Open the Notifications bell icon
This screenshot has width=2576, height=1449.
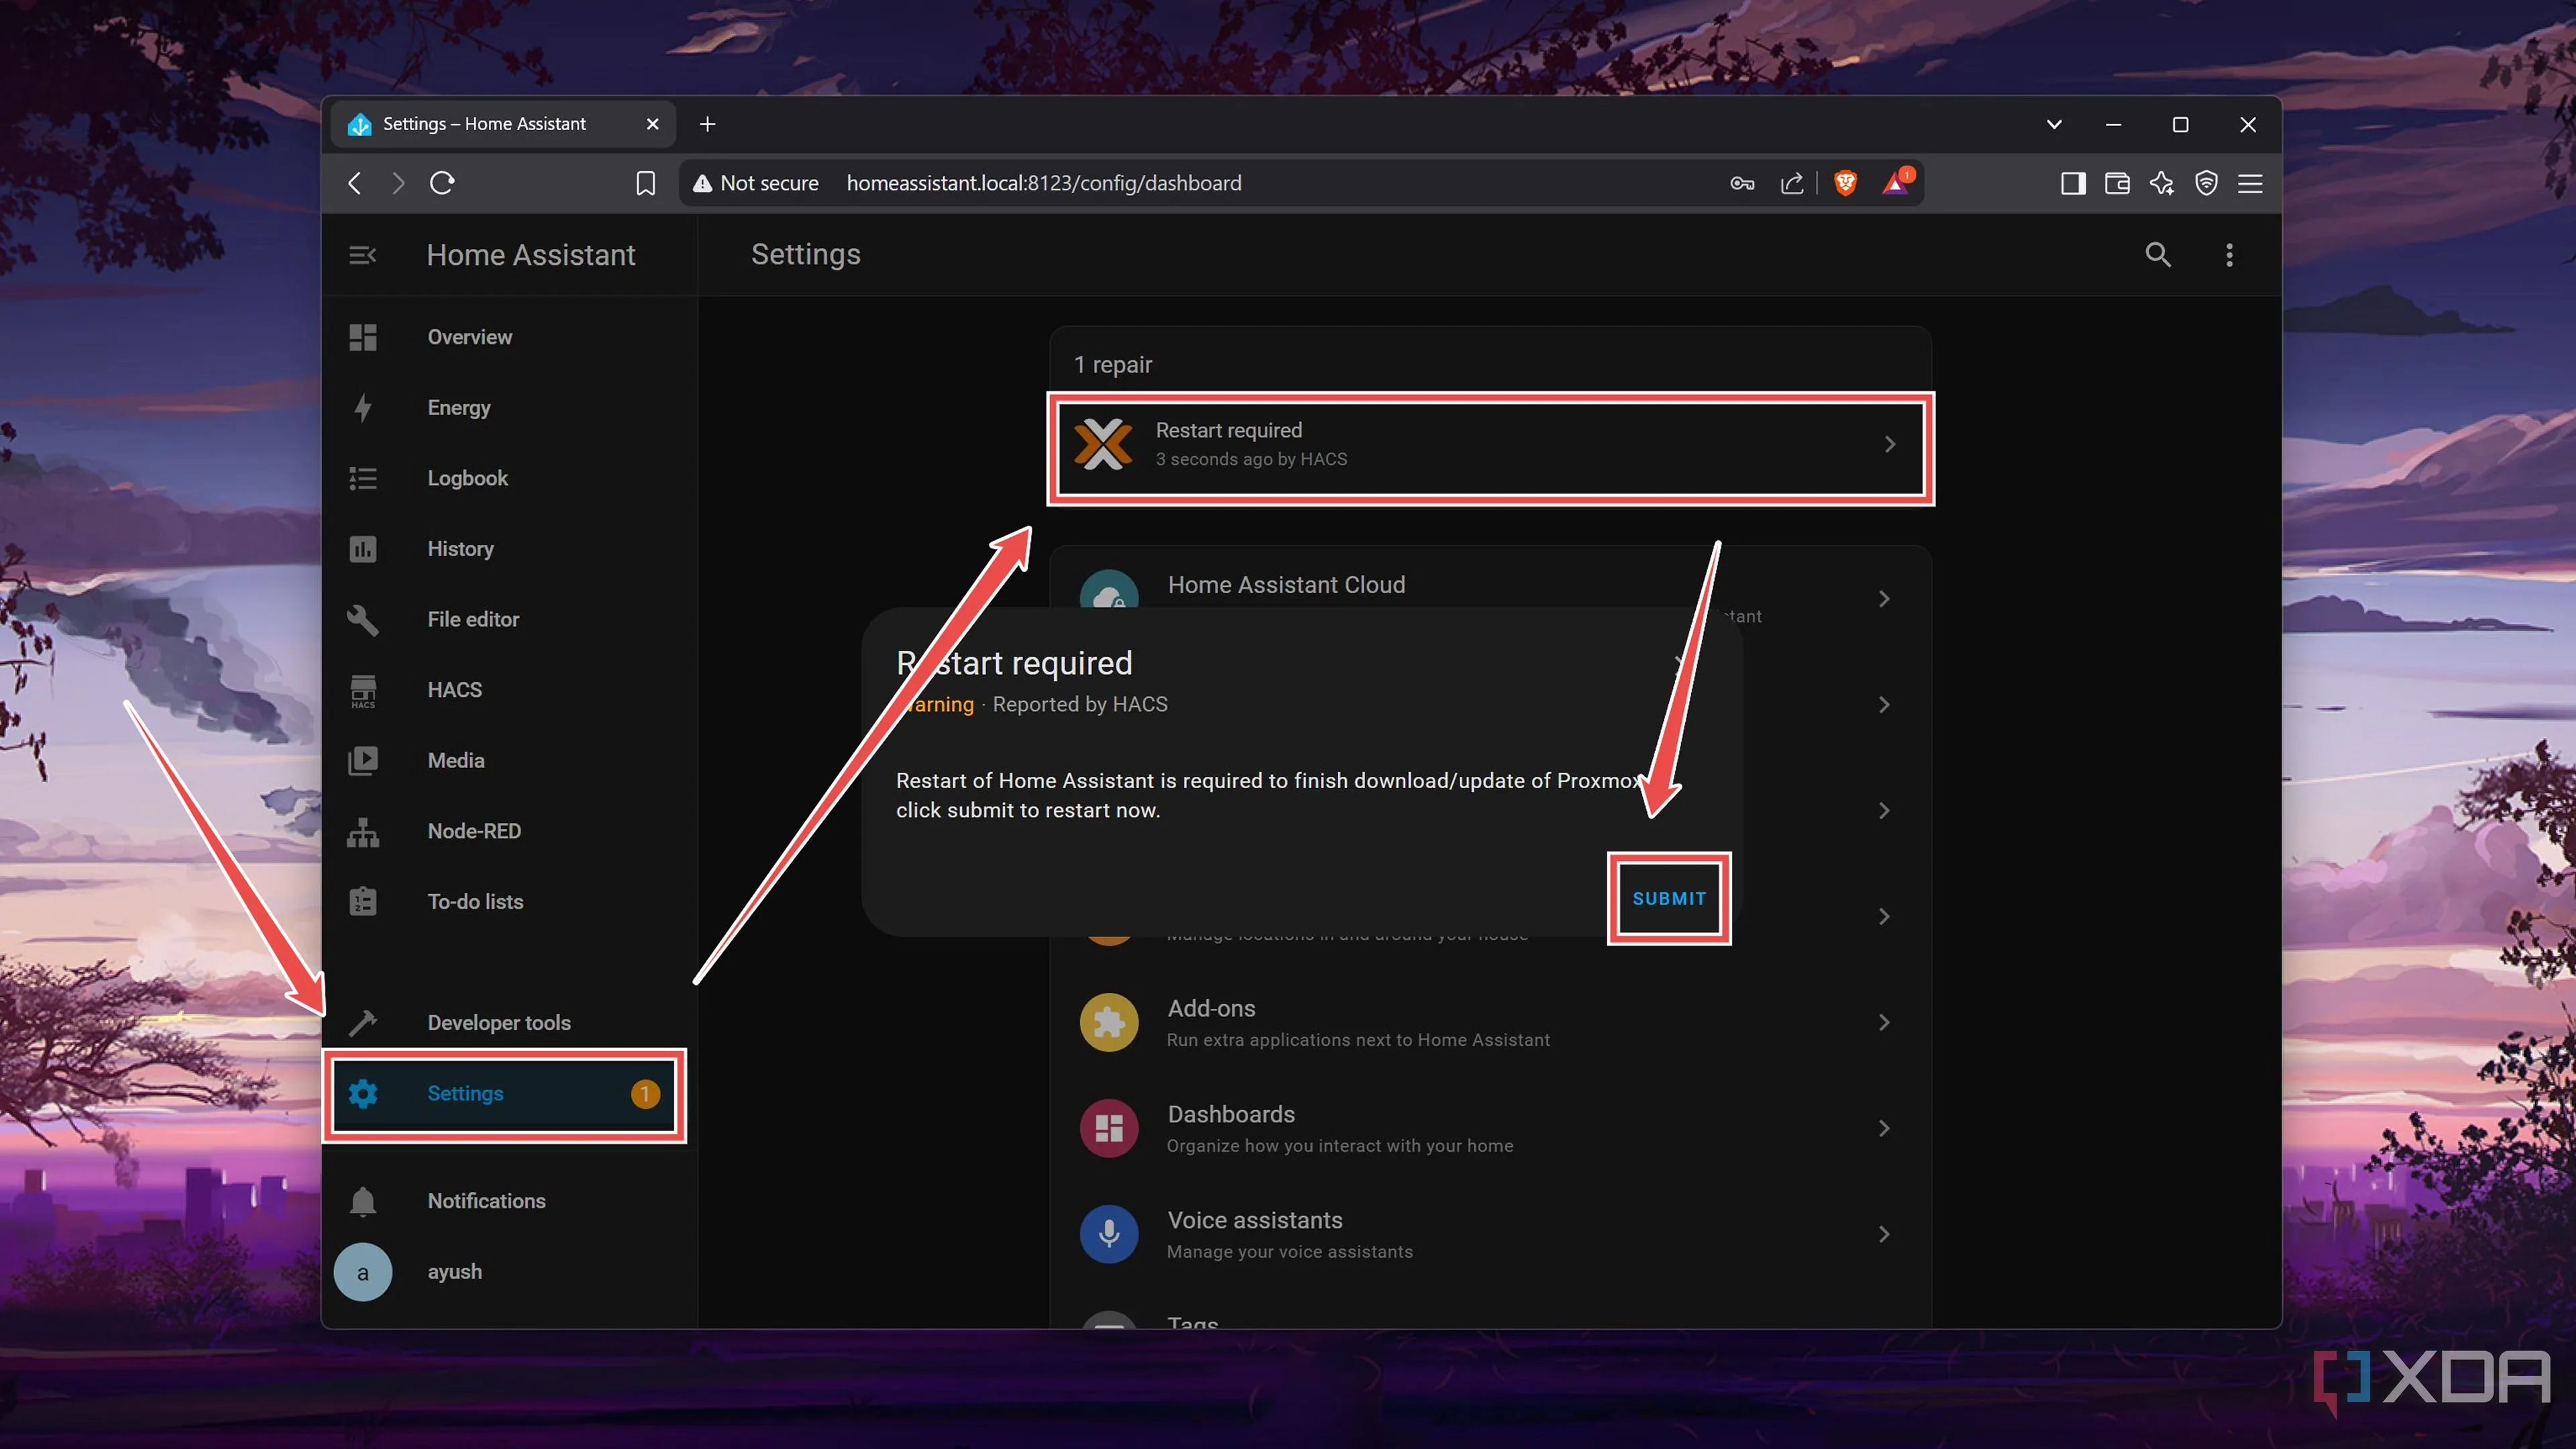pos(363,1201)
